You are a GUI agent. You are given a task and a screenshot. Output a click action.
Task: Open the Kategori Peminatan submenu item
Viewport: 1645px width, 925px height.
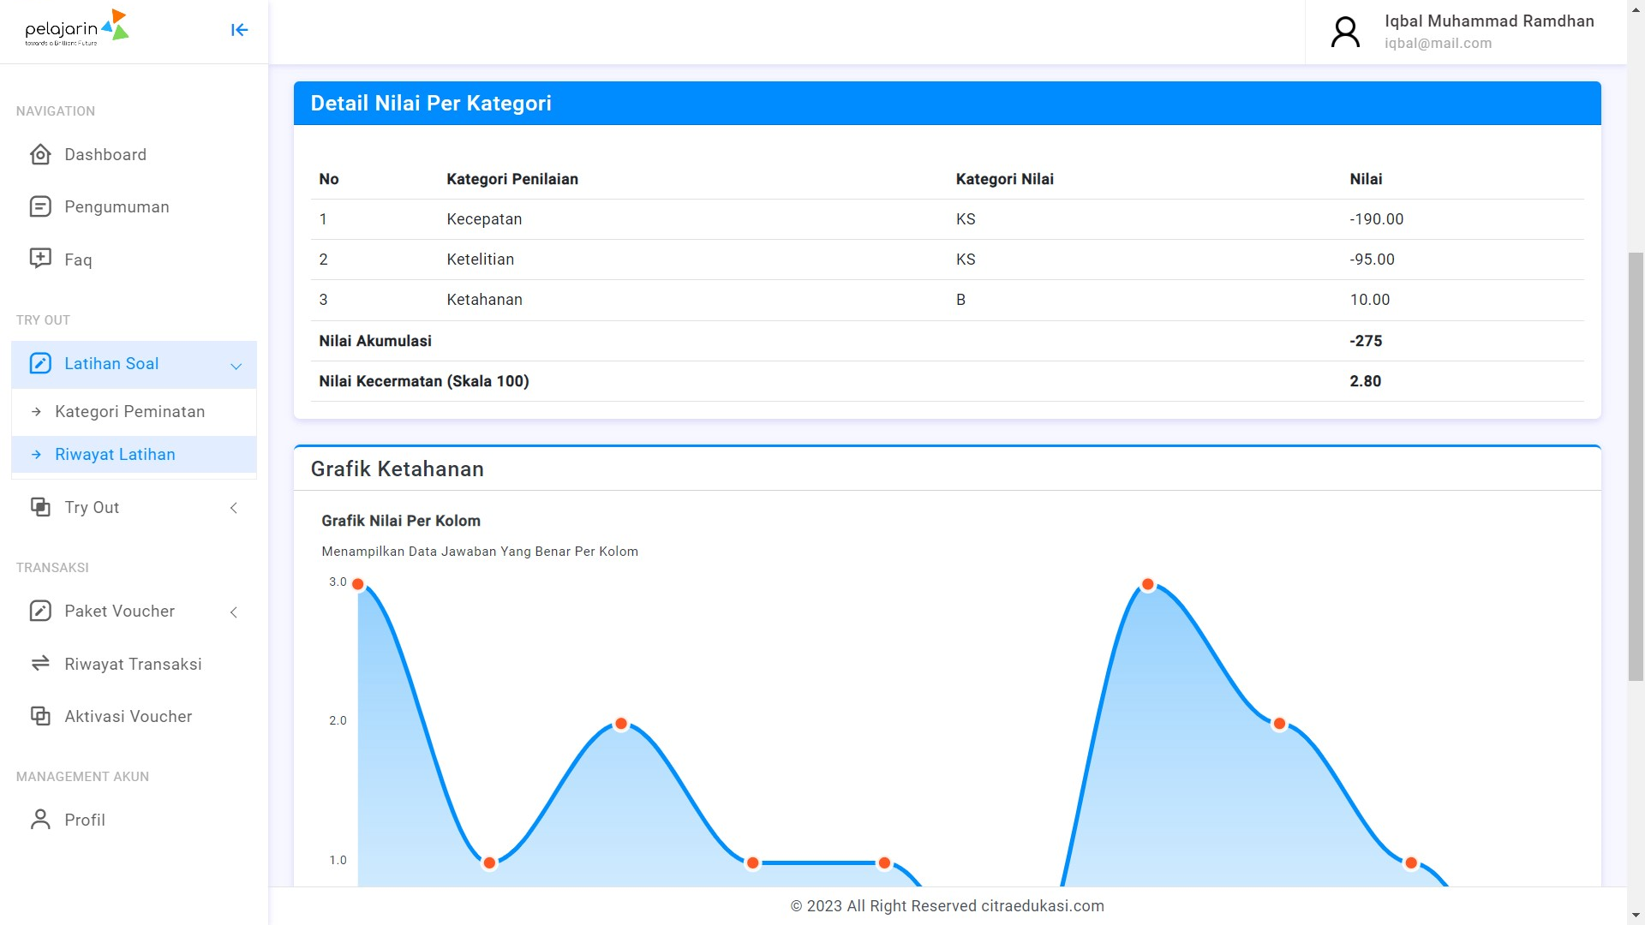pos(129,411)
